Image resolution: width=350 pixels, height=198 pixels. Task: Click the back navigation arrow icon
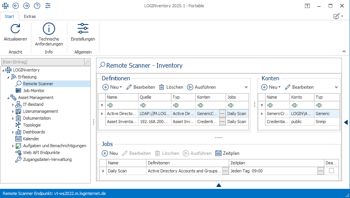pos(16,5)
